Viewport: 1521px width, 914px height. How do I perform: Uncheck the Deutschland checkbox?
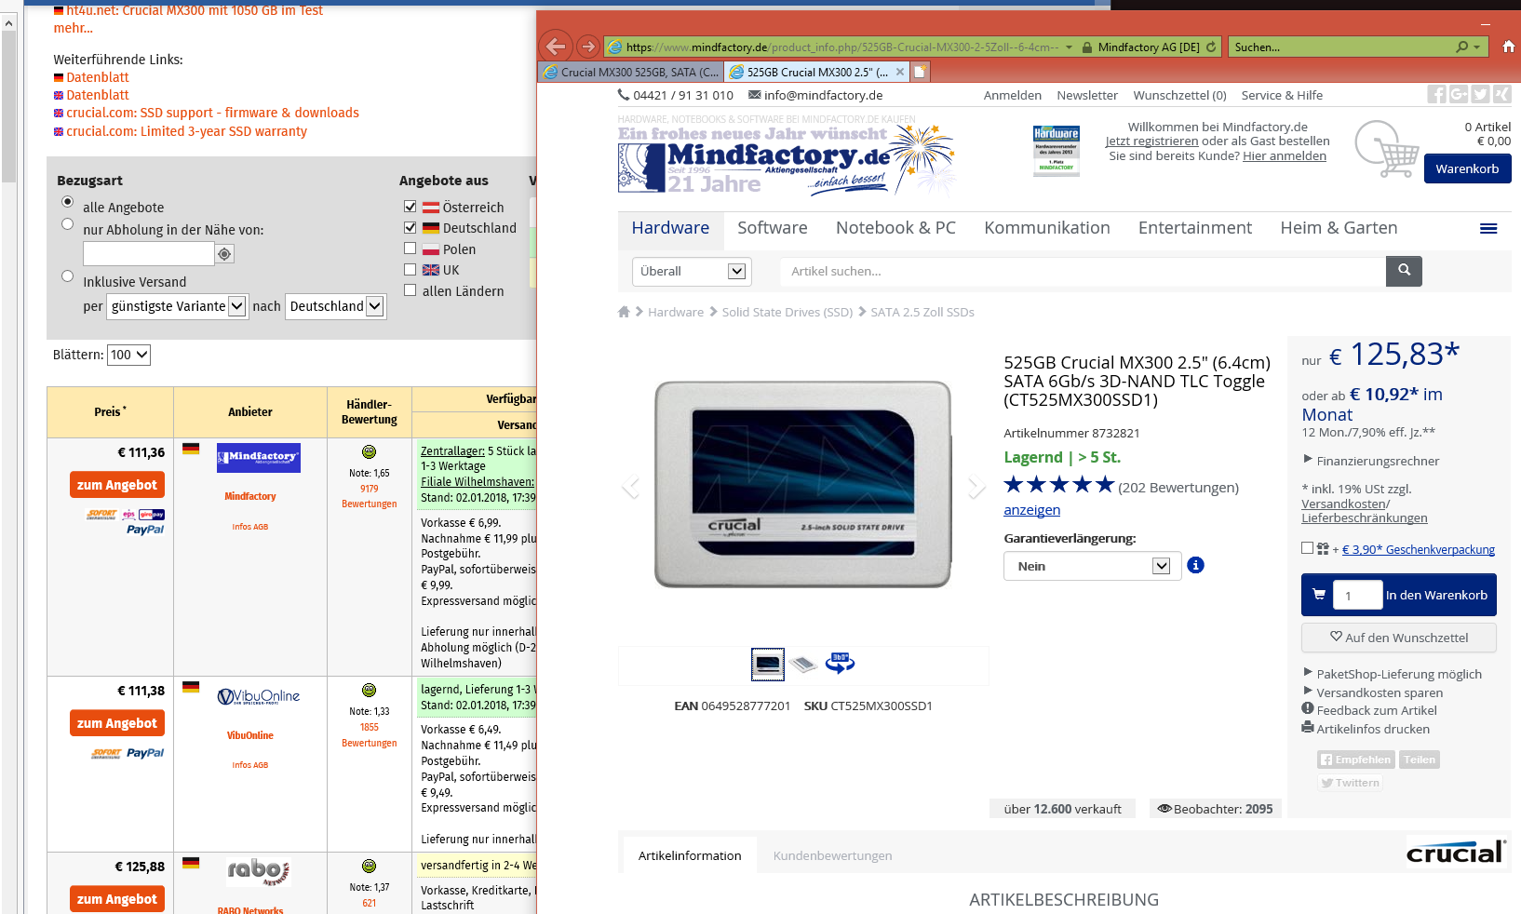[410, 227]
